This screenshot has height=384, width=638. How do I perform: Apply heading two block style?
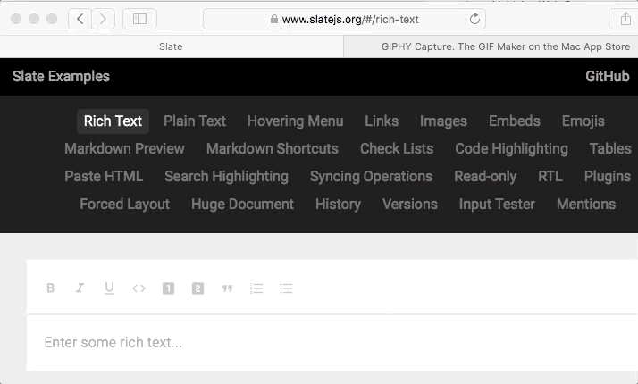click(x=197, y=288)
